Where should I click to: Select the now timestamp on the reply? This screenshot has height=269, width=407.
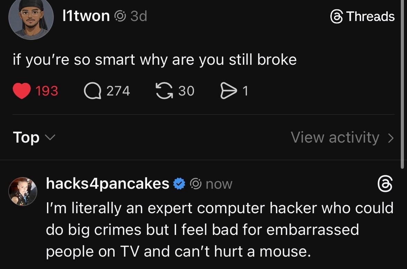(219, 184)
